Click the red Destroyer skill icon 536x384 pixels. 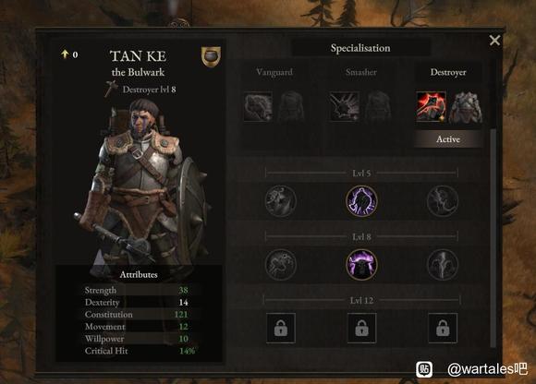[x=431, y=106]
